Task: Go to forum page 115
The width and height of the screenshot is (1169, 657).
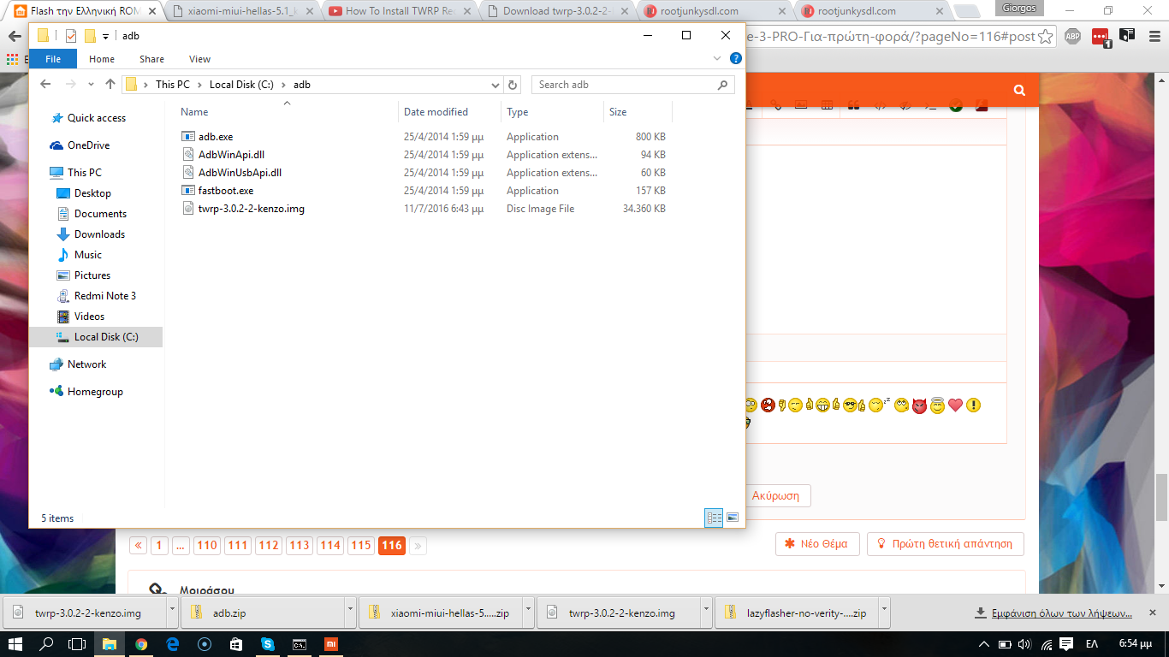Action: point(361,545)
